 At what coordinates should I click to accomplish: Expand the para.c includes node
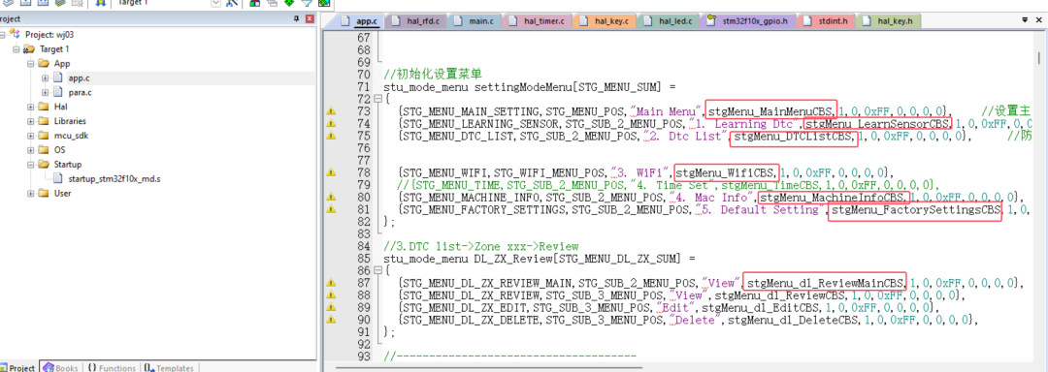46,93
